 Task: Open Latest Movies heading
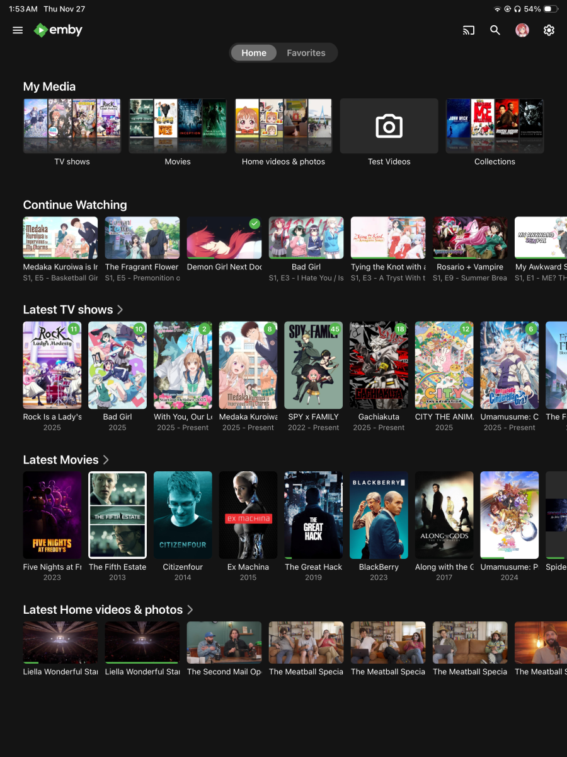point(60,460)
